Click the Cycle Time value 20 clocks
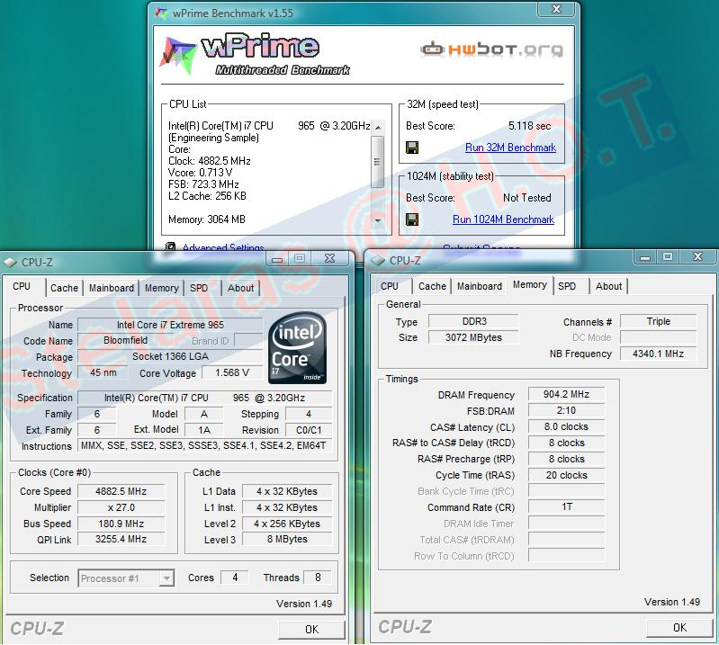This screenshot has height=645, width=719. [x=566, y=475]
